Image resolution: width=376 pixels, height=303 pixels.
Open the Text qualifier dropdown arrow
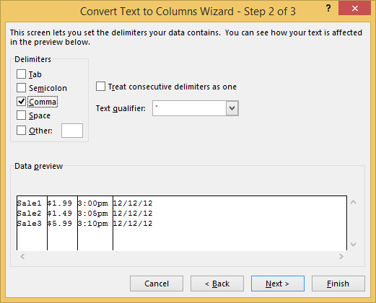click(x=232, y=108)
